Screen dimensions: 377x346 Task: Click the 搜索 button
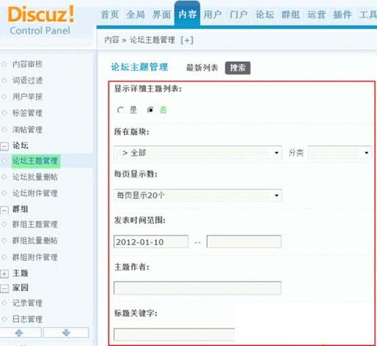tap(237, 68)
